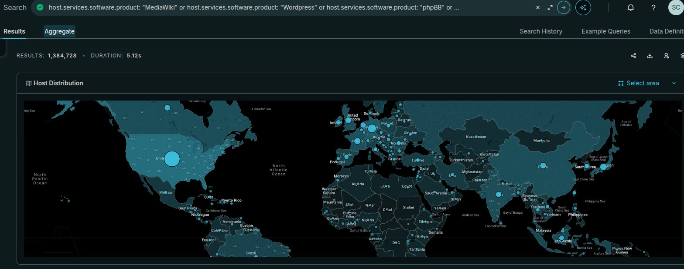Select the China host bubble
Image resolution: width=684 pixels, height=269 pixels.
coord(543,165)
